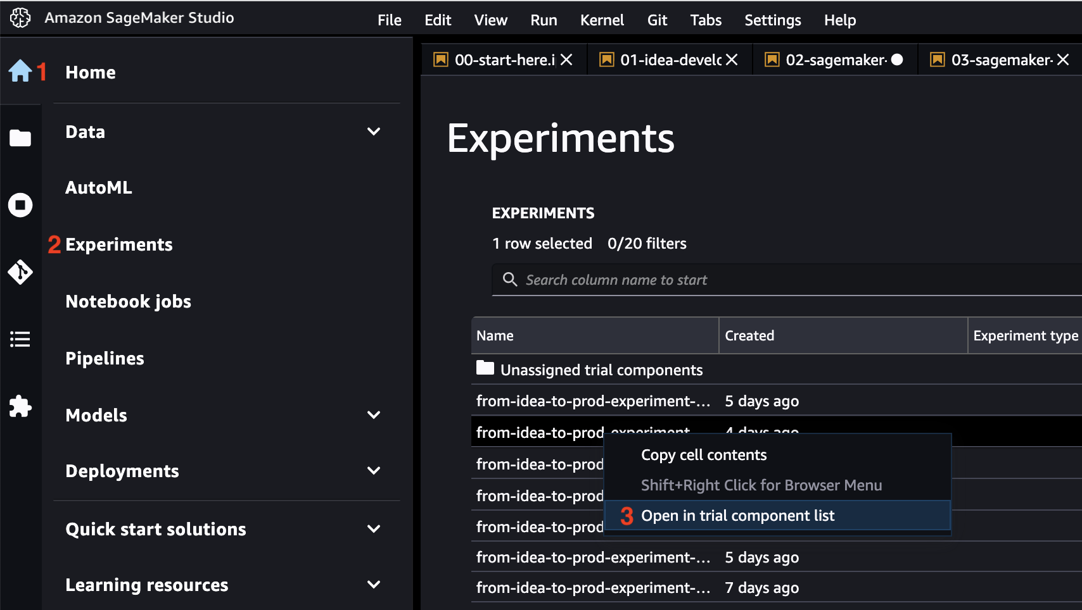Expand the Deployments section
1082x610 pixels.
(x=374, y=471)
